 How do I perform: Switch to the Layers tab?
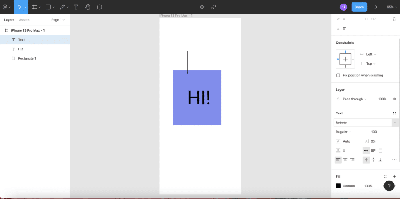pos(9,20)
